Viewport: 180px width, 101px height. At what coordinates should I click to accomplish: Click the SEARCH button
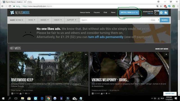[x=165, y=20]
